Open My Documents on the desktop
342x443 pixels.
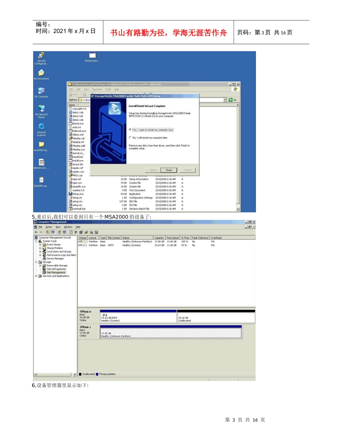41,73
